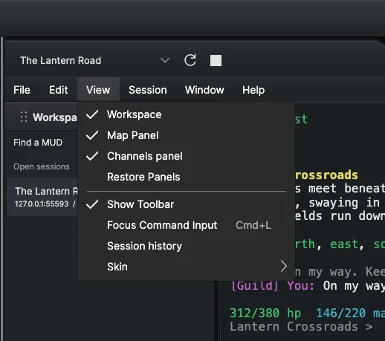Viewport: 385px width, 341px height.
Task: Click the Open sessions label
Action: click(42, 166)
